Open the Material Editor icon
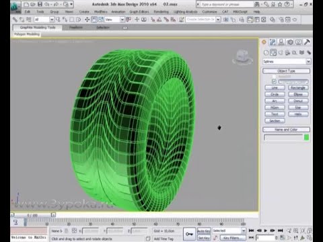This screenshot has height=242, width=323. point(273,19)
